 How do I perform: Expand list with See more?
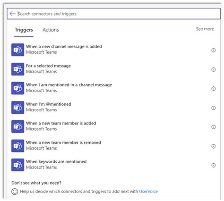[x=205, y=29]
